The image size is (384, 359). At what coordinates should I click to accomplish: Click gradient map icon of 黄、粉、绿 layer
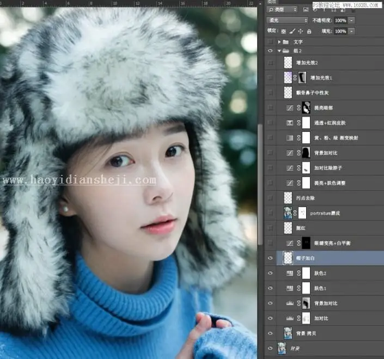[290, 138]
